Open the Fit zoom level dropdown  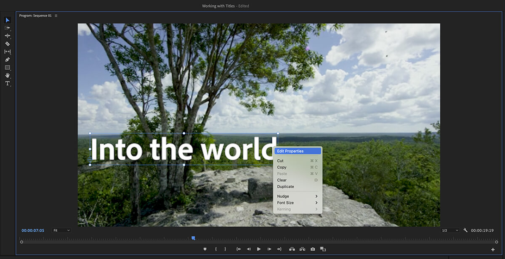coord(61,230)
